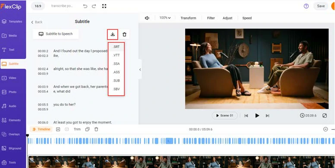Image resolution: width=335 pixels, height=168 pixels.
Task: Click the video preview canvas
Action: (257, 68)
